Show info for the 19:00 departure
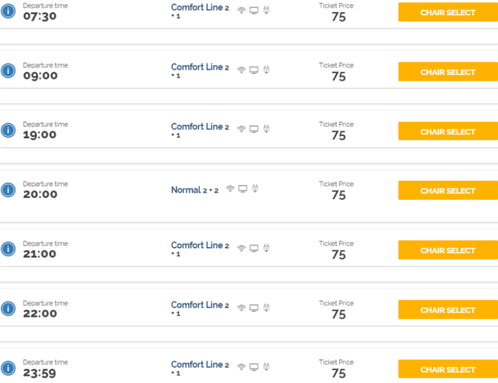The width and height of the screenshot is (498, 383). [8, 130]
